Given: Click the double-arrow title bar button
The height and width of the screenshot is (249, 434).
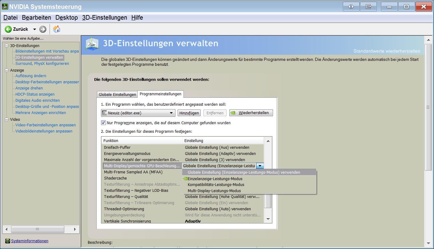Looking at the screenshot, I should [x=351, y=6].
